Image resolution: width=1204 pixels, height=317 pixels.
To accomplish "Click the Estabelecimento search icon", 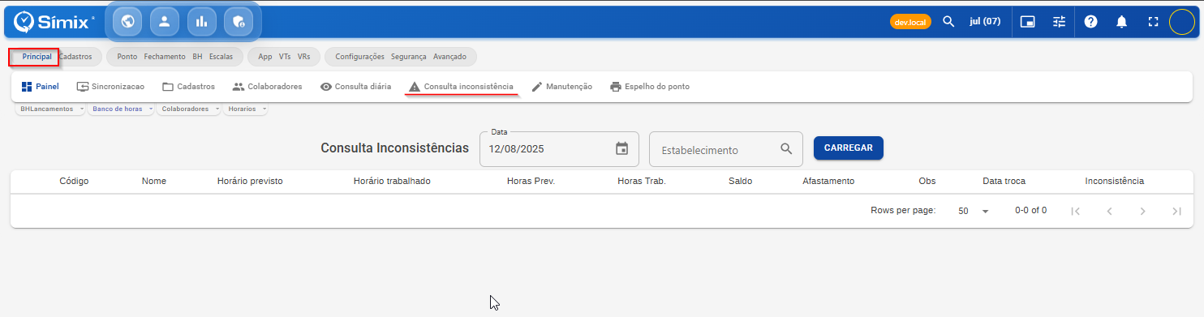I will pos(785,149).
